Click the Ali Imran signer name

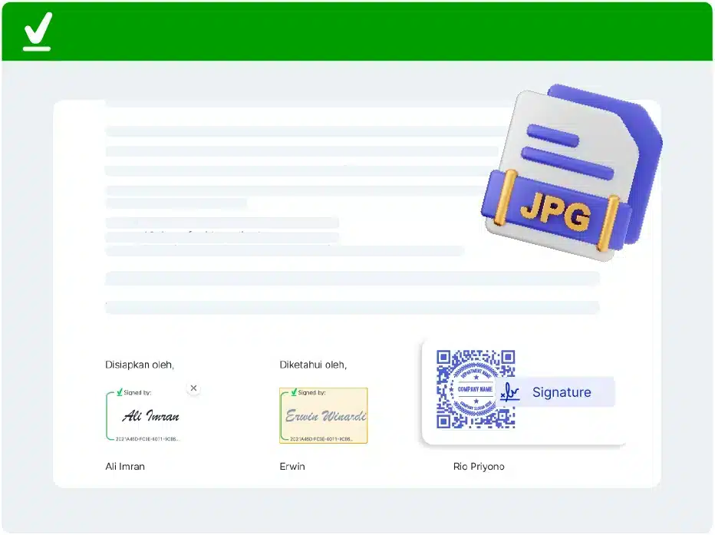tap(125, 467)
